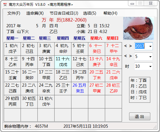Click the 星期日 column header
The width and height of the screenshot is (160, 132).
(x=113, y=38)
